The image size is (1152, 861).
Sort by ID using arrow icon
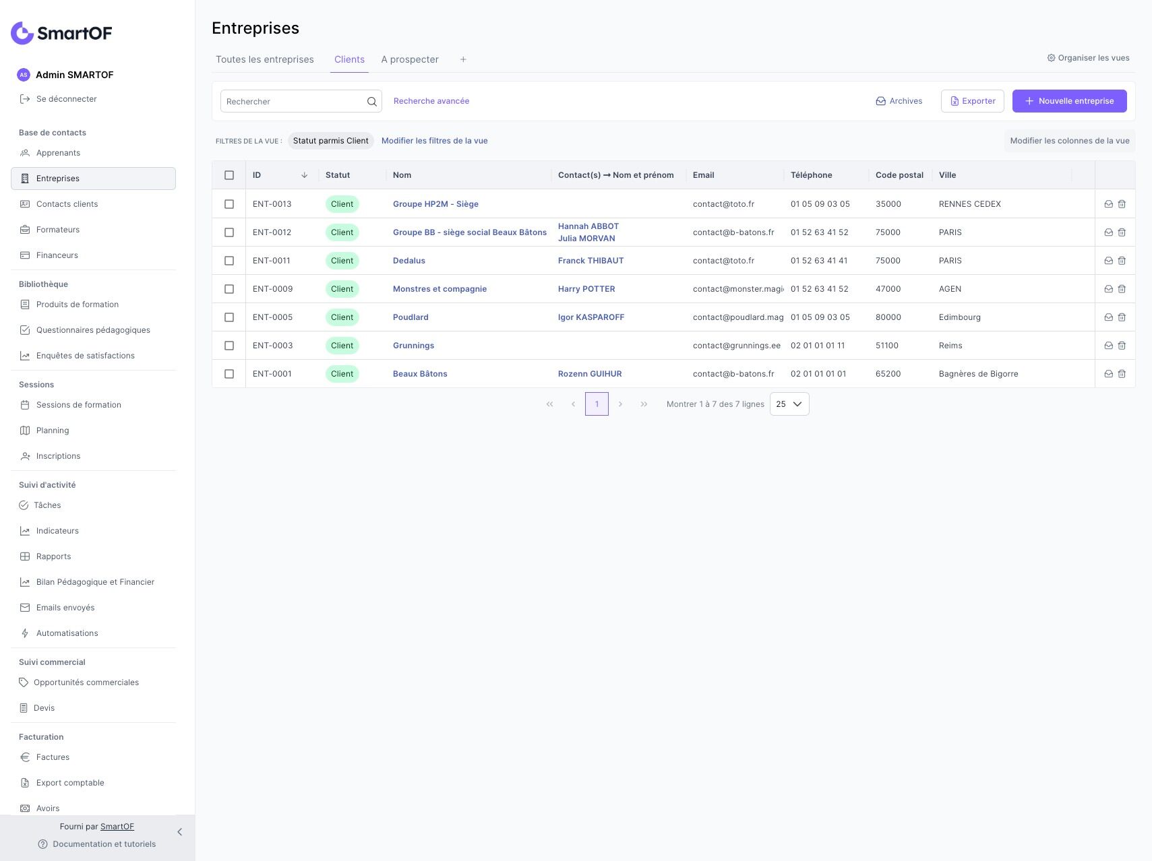[304, 175]
